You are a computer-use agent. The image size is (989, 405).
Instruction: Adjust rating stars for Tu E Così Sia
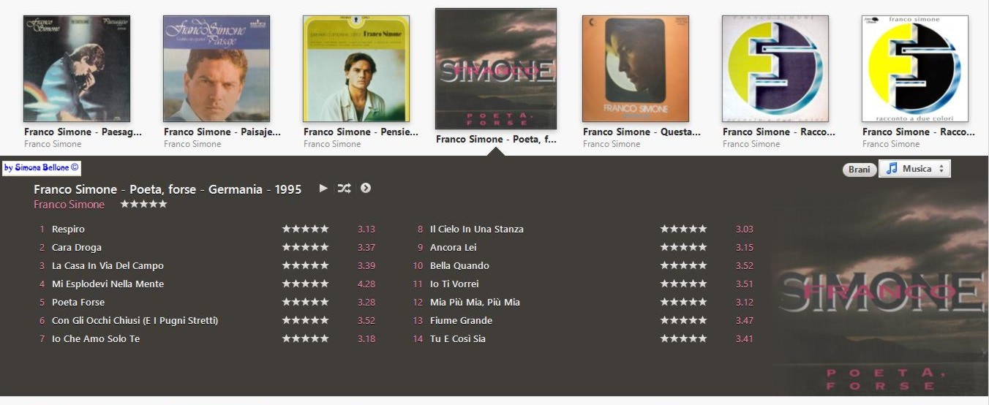tap(684, 338)
